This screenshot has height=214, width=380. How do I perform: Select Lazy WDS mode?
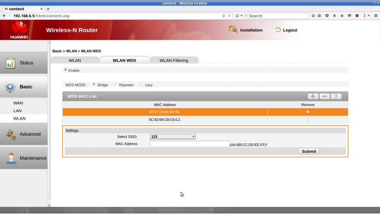pos(141,84)
